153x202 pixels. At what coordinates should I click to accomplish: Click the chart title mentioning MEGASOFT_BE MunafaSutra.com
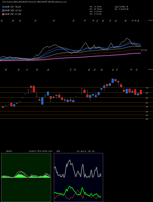tap(35, 2)
